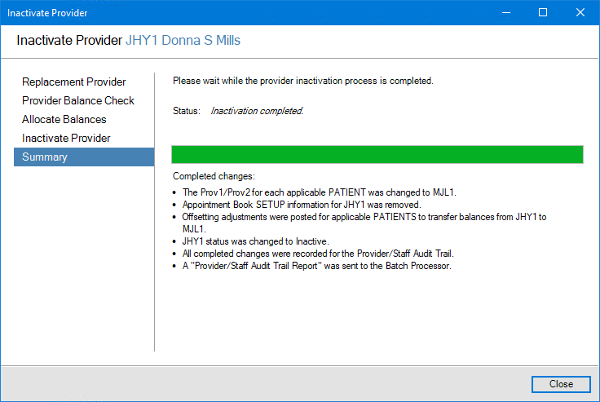This screenshot has width=600, height=402.
Task: Click the Appointment Book SETUP removed line
Action: pos(301,205)
